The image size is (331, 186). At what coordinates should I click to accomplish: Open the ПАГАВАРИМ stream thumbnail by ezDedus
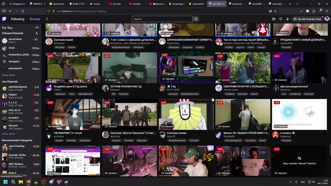73,114
